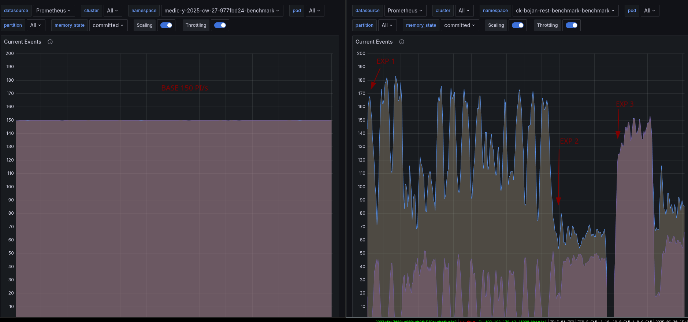Open right Current Events panel title menu
Image resolution: width=688 pixels, height=322 pixels.
374,42
